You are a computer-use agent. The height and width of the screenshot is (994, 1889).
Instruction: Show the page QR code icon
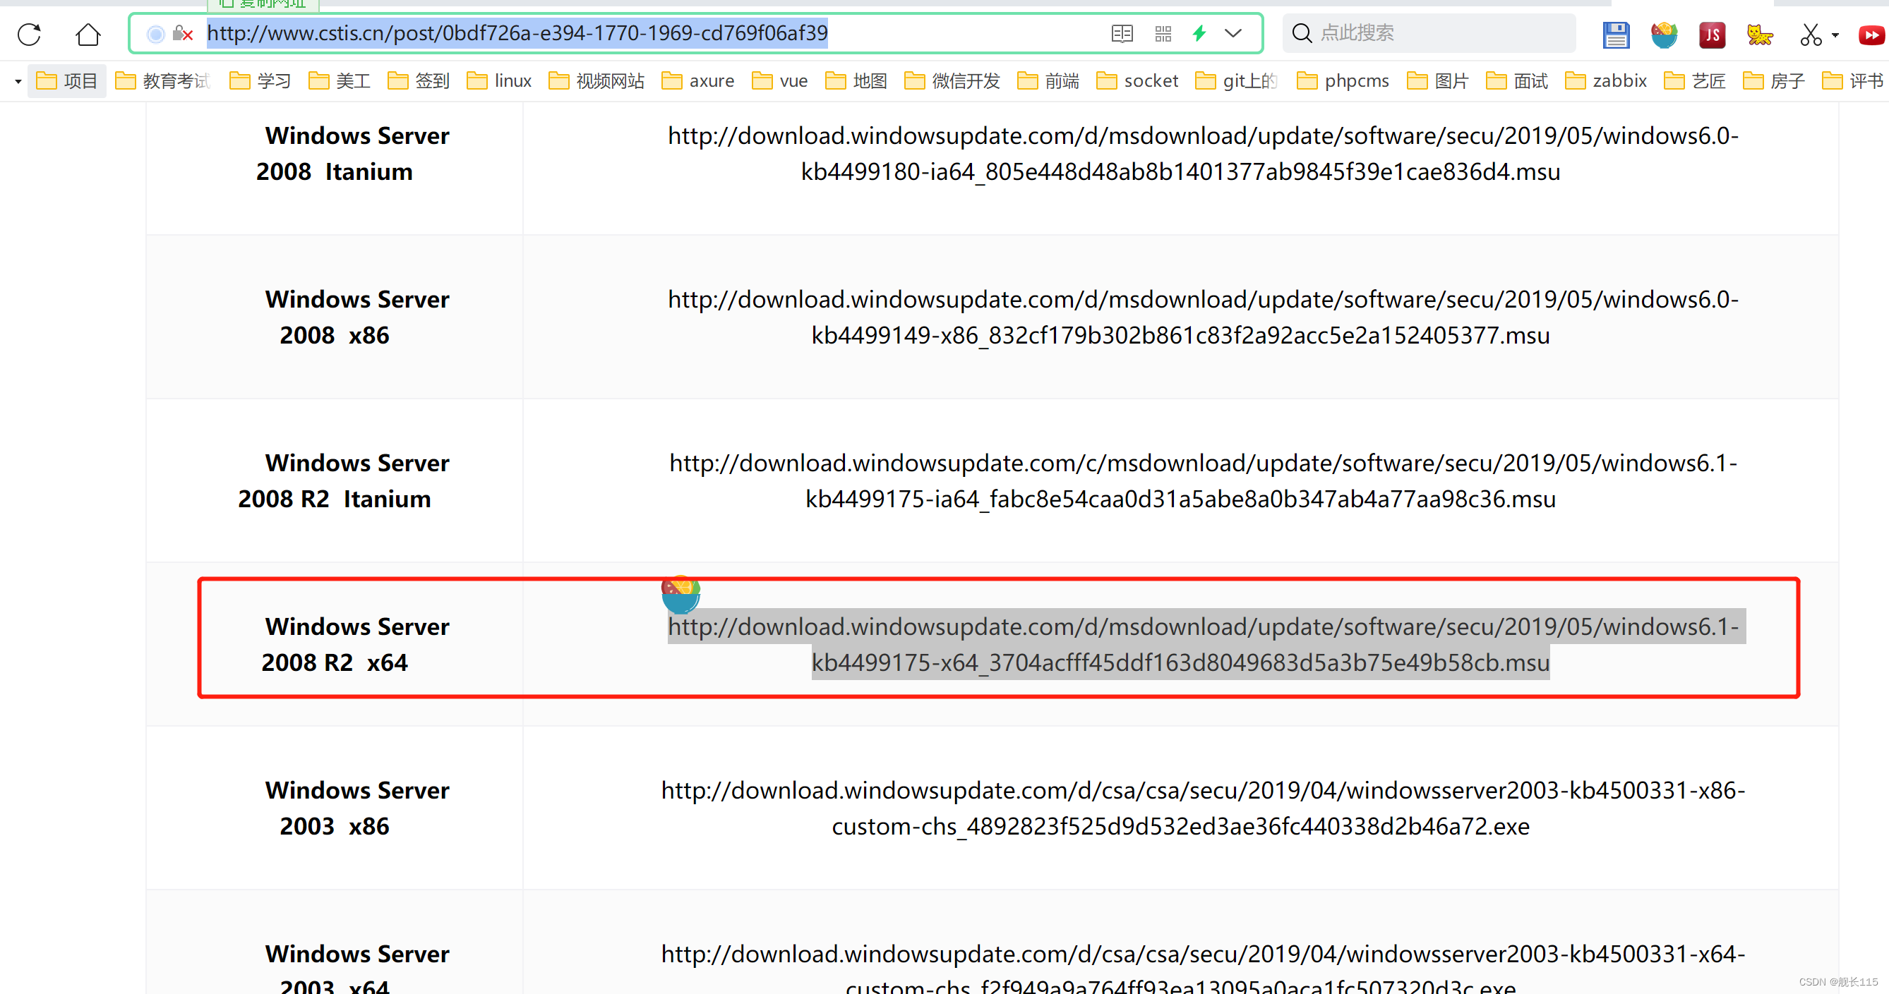point(1163,34)
